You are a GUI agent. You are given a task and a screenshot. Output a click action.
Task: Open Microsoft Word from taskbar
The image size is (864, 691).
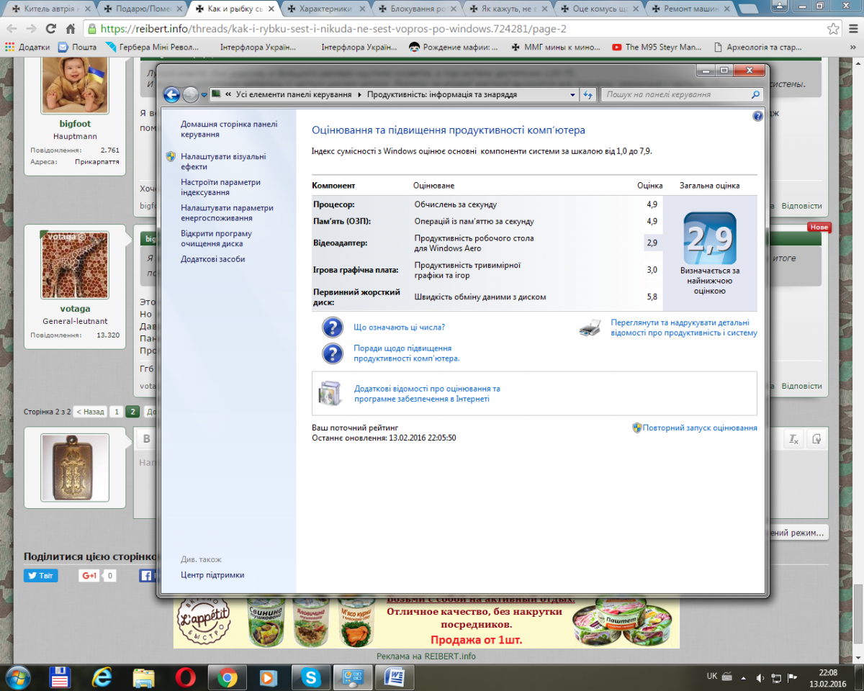(395, 677)
